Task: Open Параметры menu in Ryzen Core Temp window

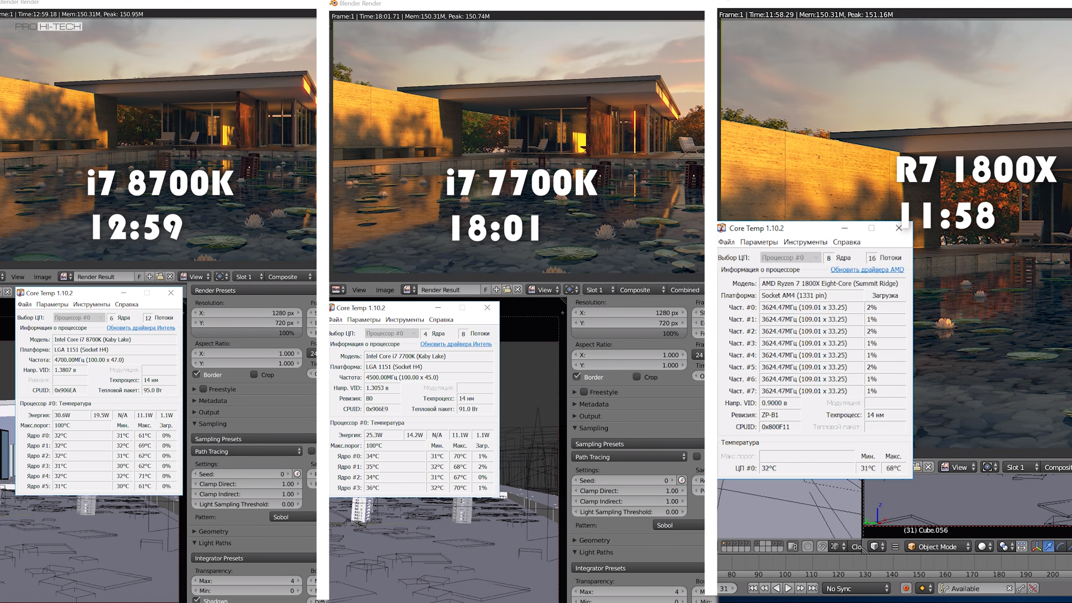Action: (x=758, y=242)
